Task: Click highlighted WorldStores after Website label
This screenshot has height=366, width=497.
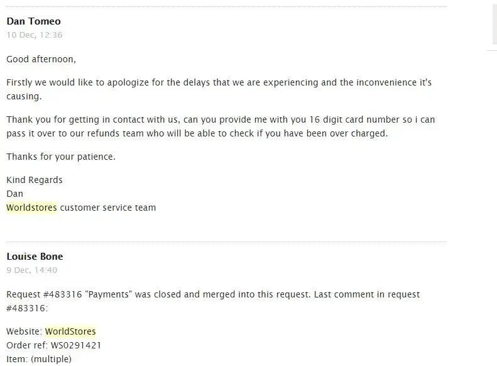Action: coord(70,331)
